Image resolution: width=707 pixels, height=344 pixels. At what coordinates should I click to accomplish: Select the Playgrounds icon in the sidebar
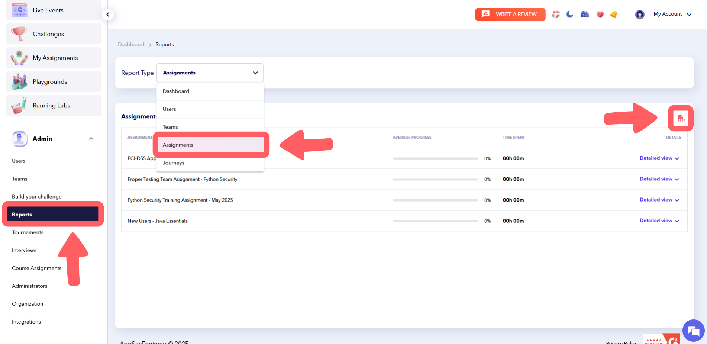coord(19,81)
